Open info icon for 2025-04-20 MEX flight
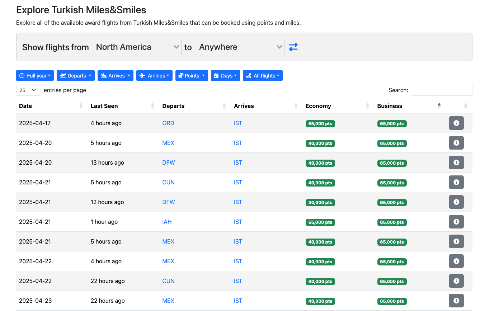 click(x=456, y=143)
